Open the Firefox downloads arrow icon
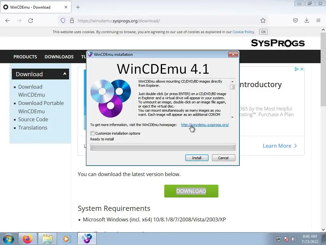Screen dimensions: 326x245 click(x=307, y=20)
